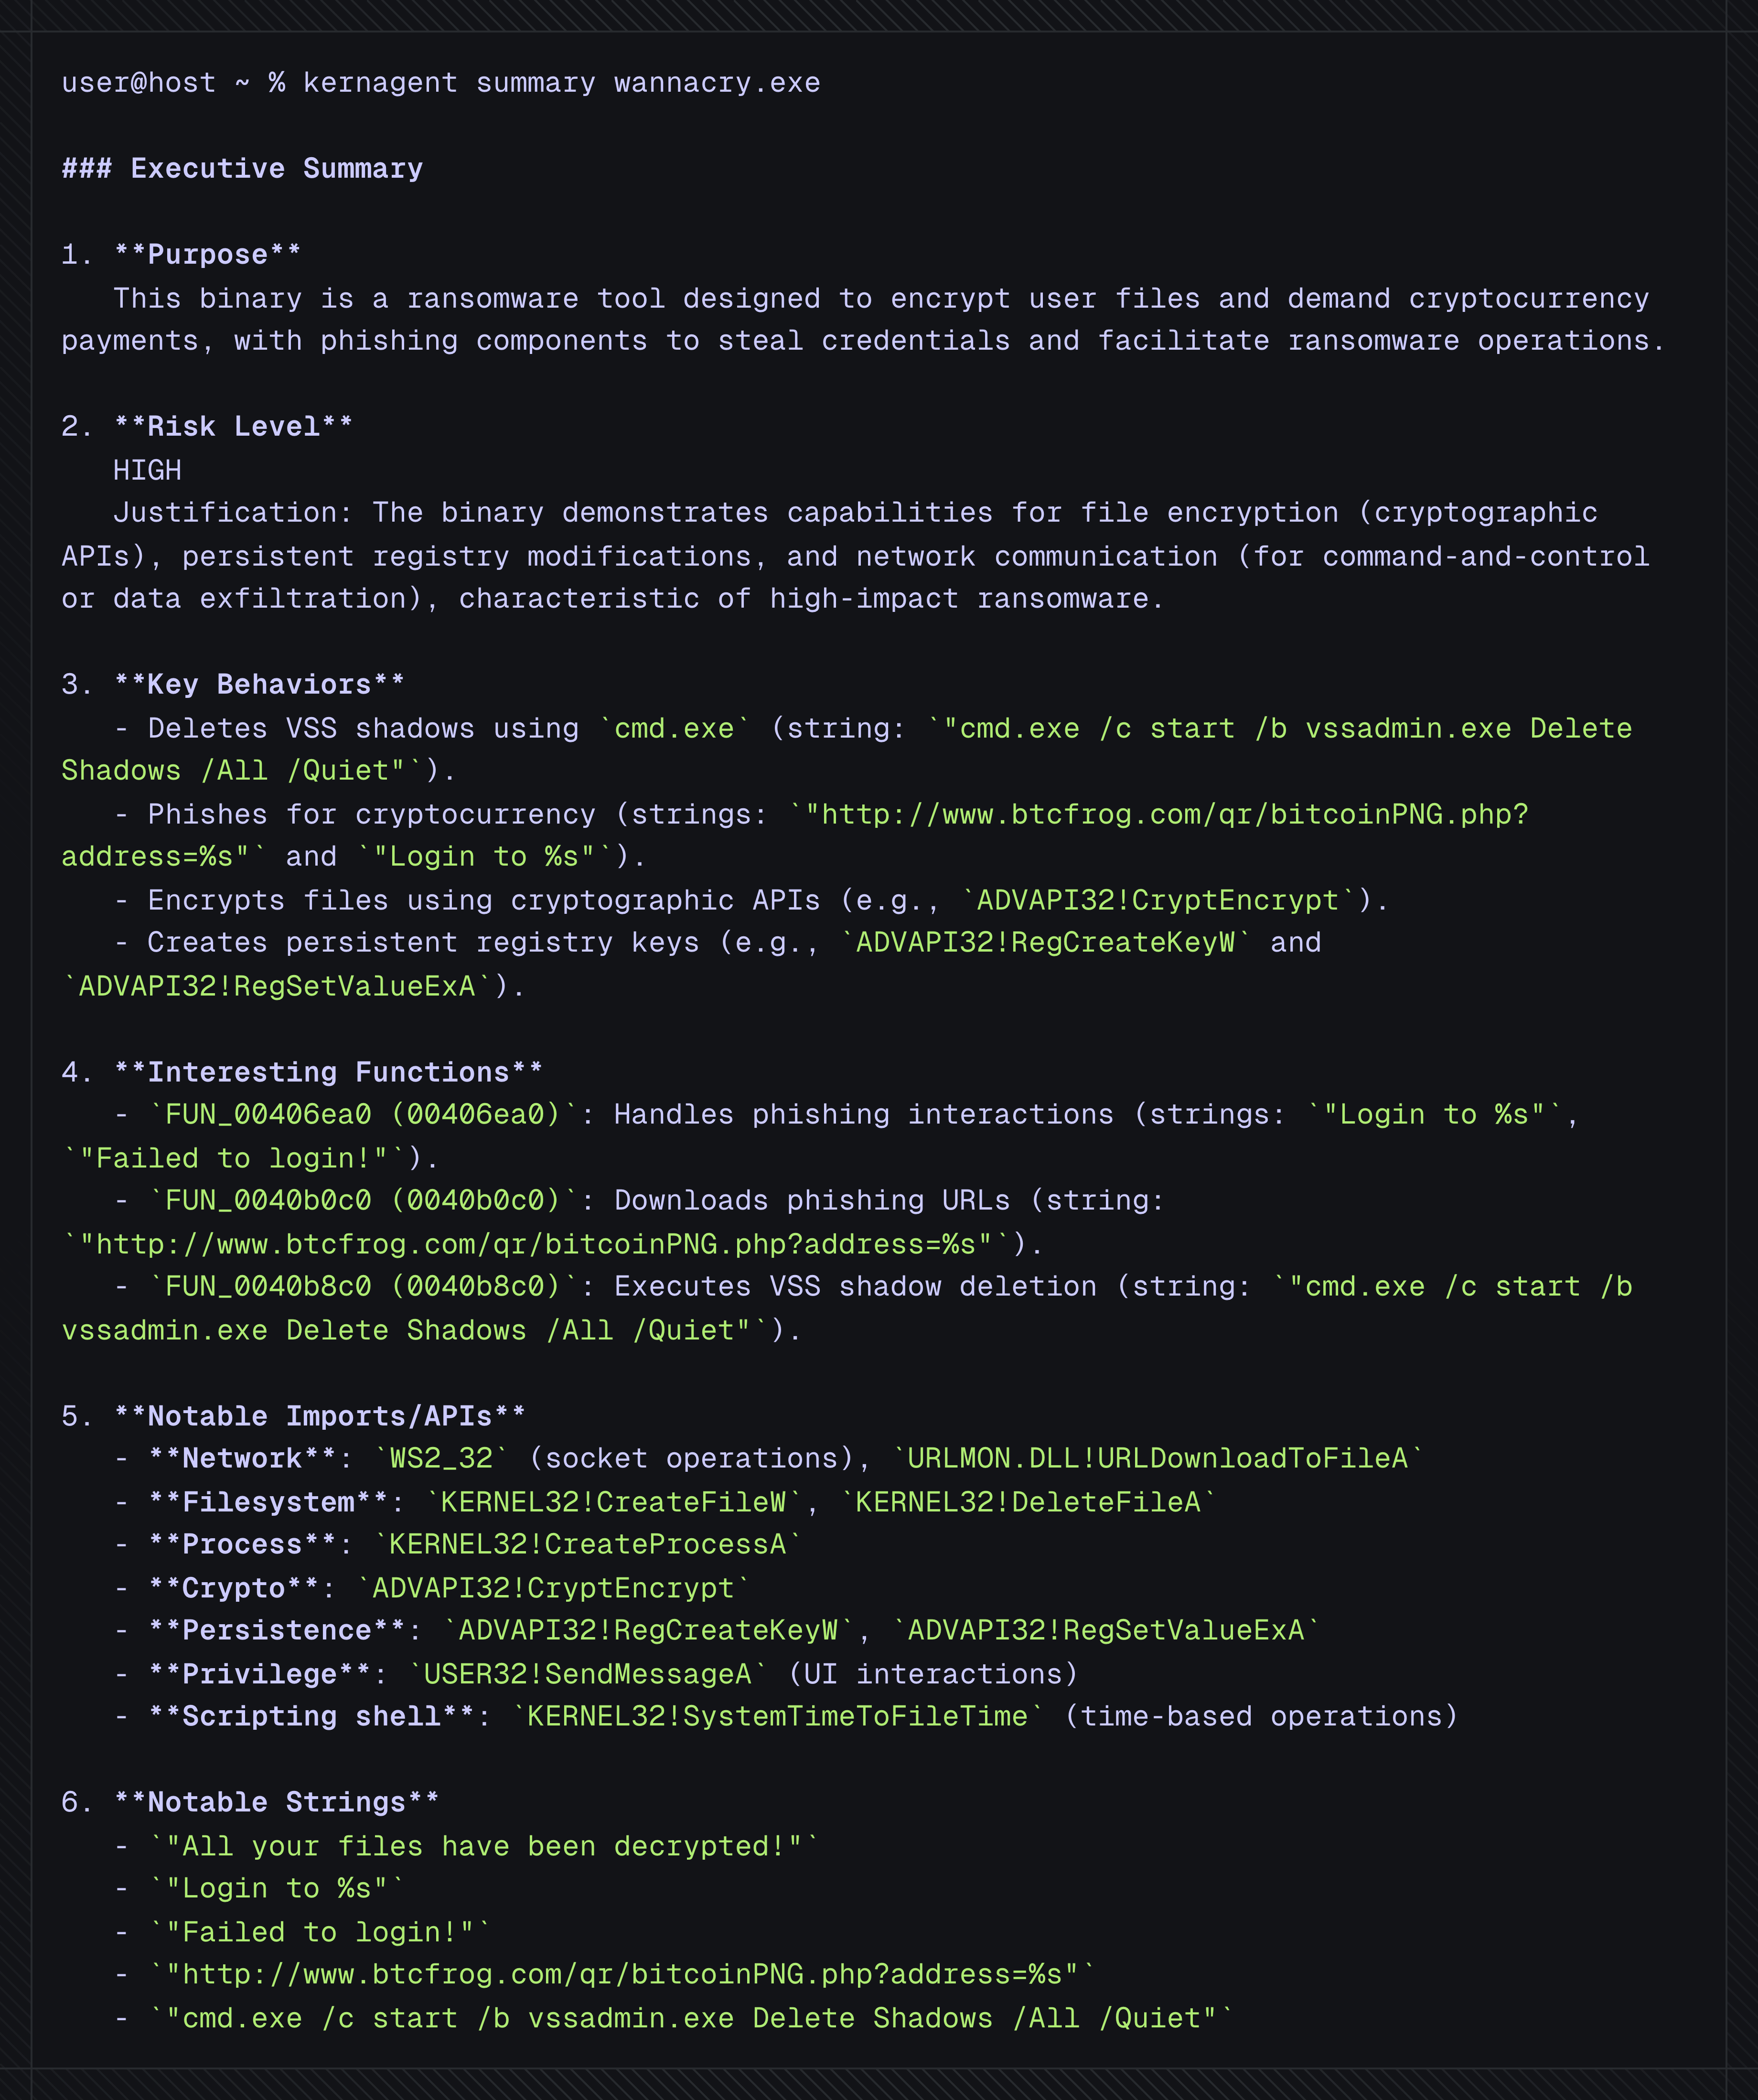
Task: Click `KERNEL32!CreateProcessA` in the Process line
Action: (587, 1545)
